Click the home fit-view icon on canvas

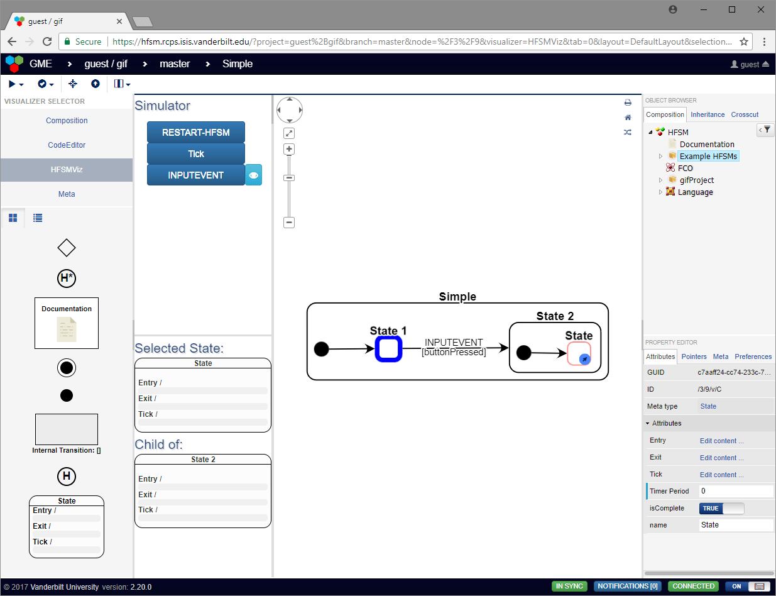627,118
